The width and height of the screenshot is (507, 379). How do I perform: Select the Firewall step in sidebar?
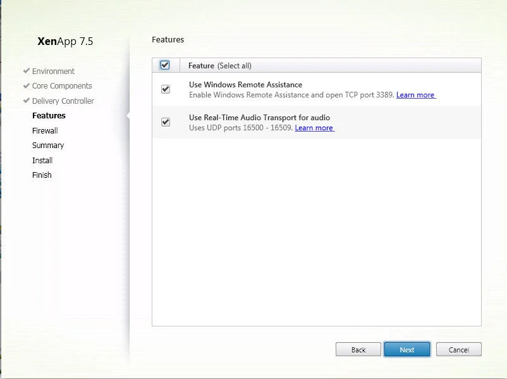pyautogui.click(x=45, y=131)
